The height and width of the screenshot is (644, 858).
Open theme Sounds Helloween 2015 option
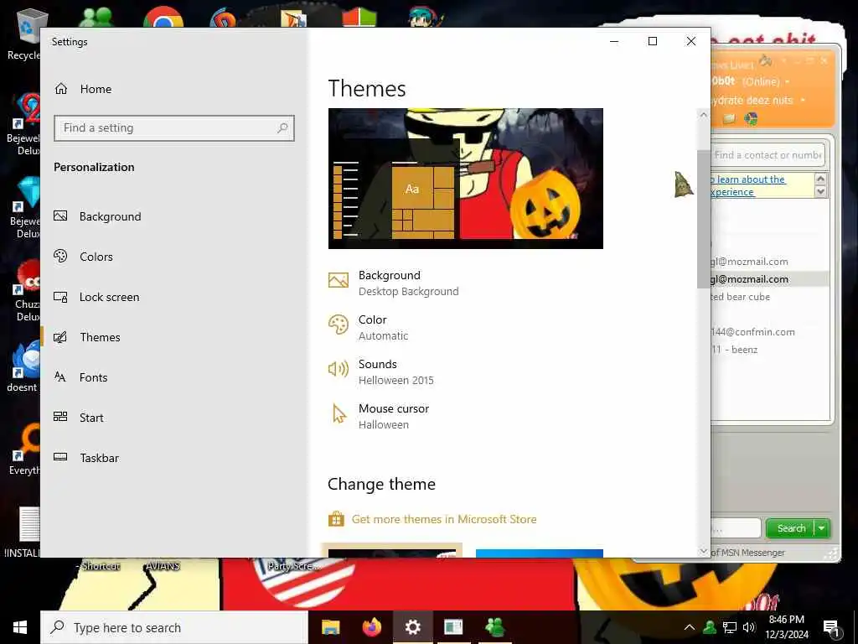(381, 371)
